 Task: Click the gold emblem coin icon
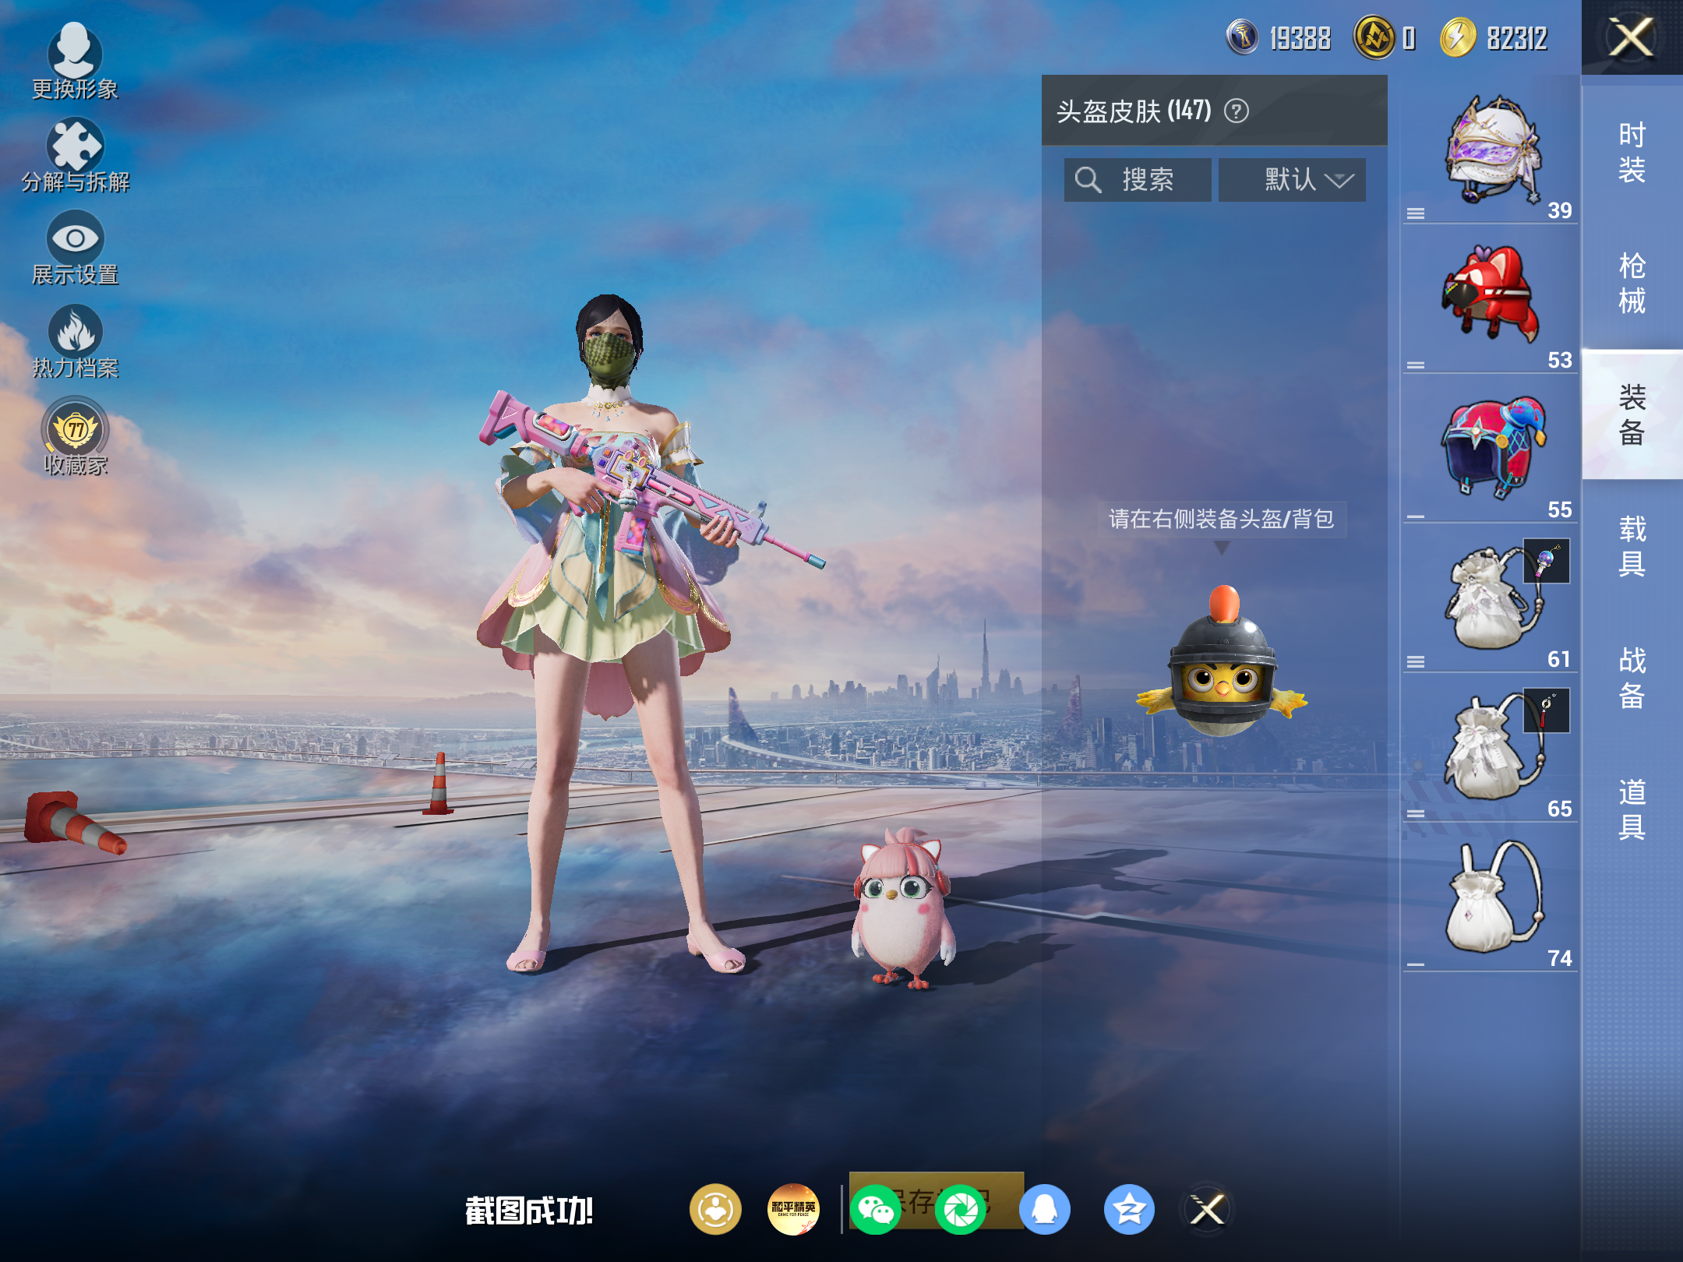1374,37
